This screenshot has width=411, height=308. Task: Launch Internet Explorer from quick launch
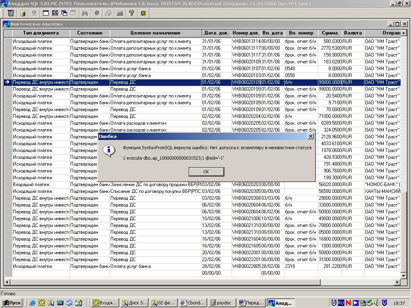(33, 303)
